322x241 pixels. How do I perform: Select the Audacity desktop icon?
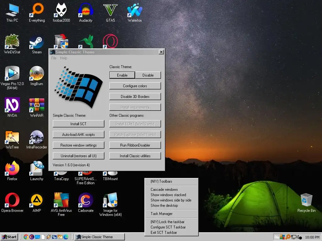(x=86, y=12)
